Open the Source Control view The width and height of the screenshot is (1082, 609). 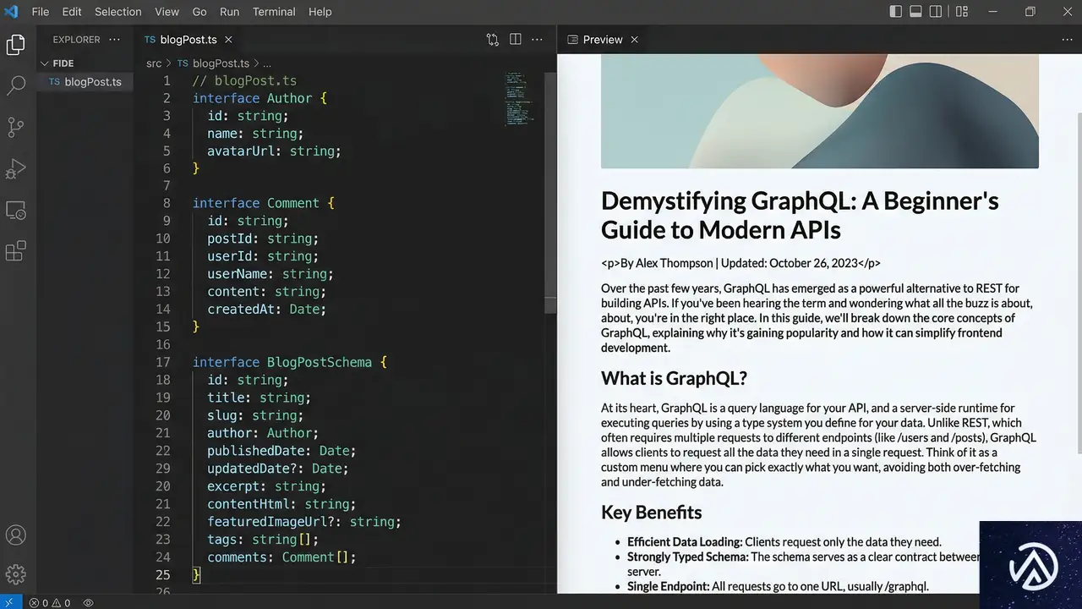coord(16,127)
